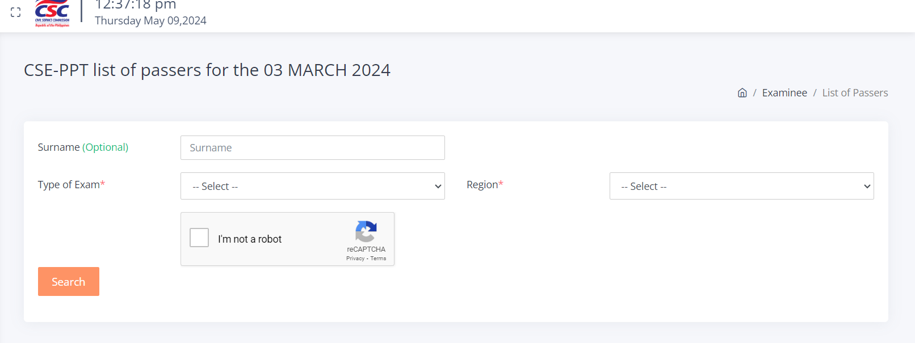Open the Type of Exam dropdown
This screenshot has width=915, height=343.
(312, 186)
